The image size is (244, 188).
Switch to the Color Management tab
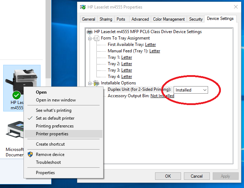(169, 19)
